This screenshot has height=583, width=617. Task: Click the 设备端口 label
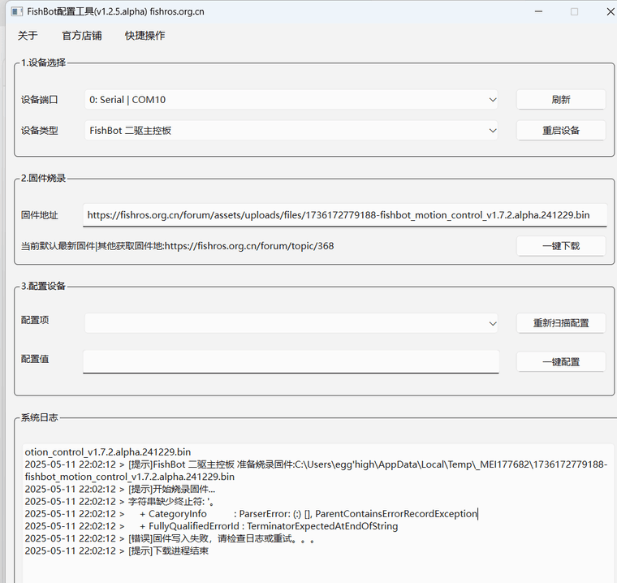[39, 100]
